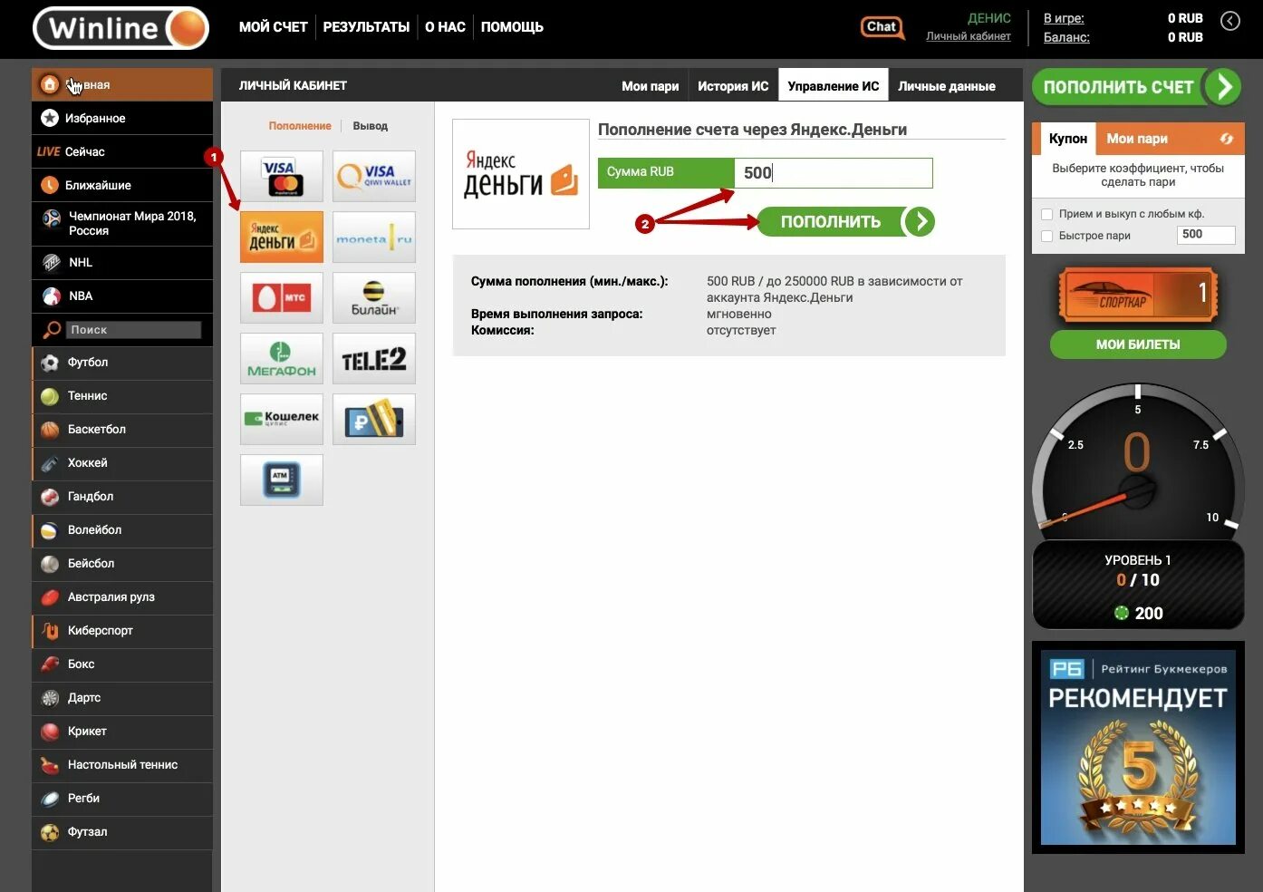Choose moneta.ru payment method
The image size is (1263, 892).
374,237
